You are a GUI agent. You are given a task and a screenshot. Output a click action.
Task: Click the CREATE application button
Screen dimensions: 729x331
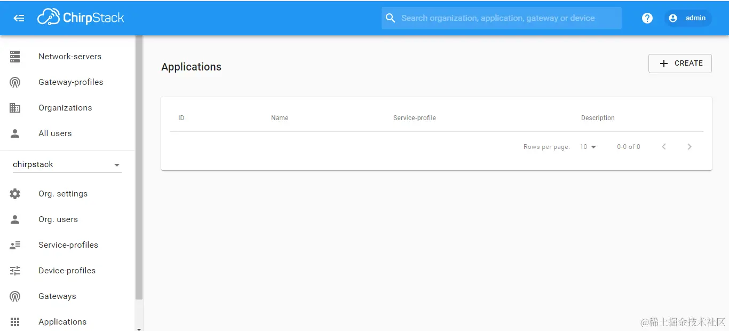coord(680,64)
